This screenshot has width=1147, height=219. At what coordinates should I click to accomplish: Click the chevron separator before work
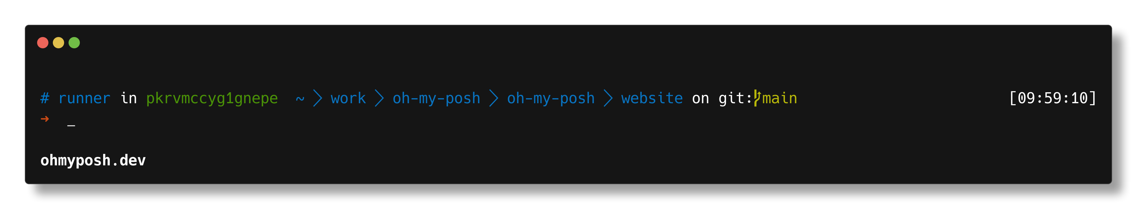click(317, 98)
